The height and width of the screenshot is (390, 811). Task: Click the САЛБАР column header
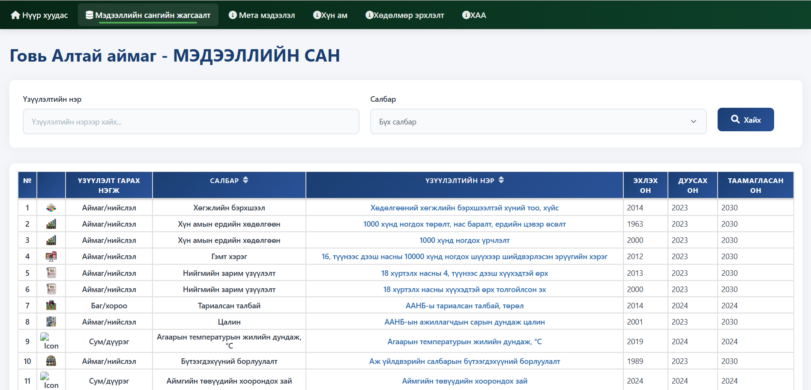point(229,185)
